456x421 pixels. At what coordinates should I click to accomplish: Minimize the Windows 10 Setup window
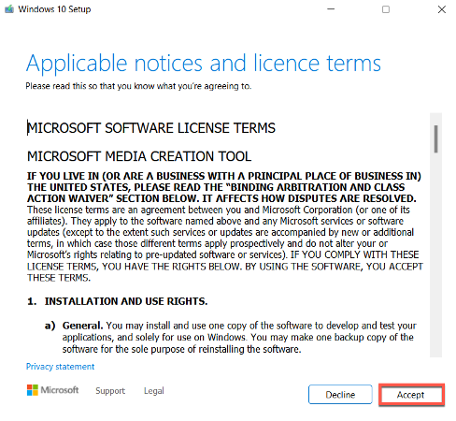coord(331,9)
